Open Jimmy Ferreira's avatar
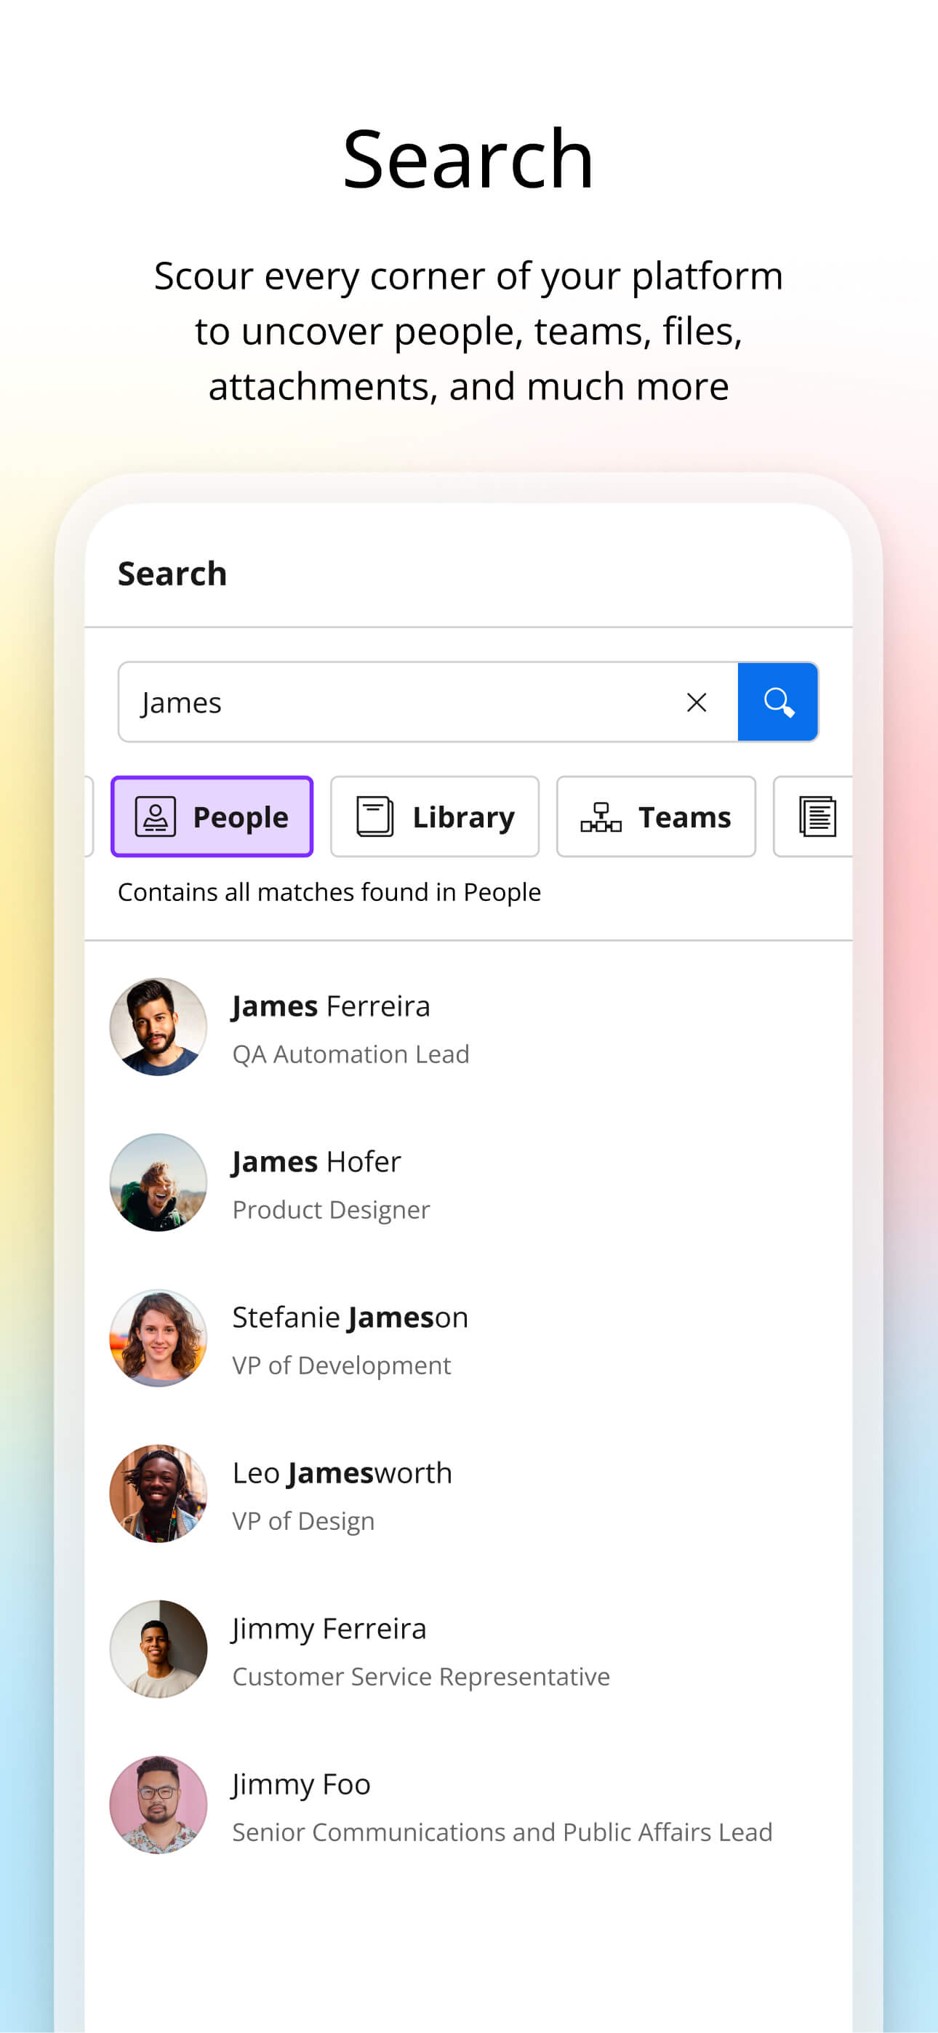Screen dimensions: 938x2033 click(x=159, y=1648)
